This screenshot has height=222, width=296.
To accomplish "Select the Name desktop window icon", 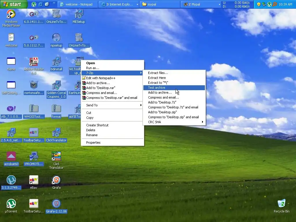I will (x=11, y=62).
